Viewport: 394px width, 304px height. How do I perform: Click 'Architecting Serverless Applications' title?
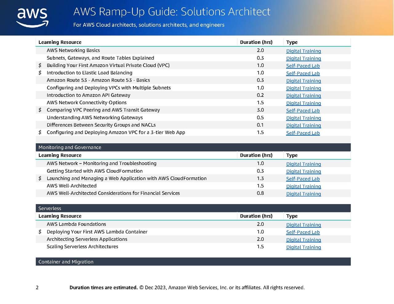click(x=87, y=239)
